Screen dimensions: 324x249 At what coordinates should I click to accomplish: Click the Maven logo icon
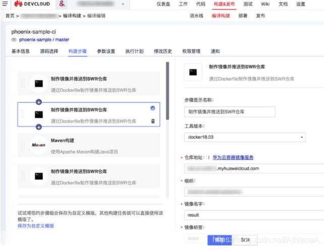point(38,145)
